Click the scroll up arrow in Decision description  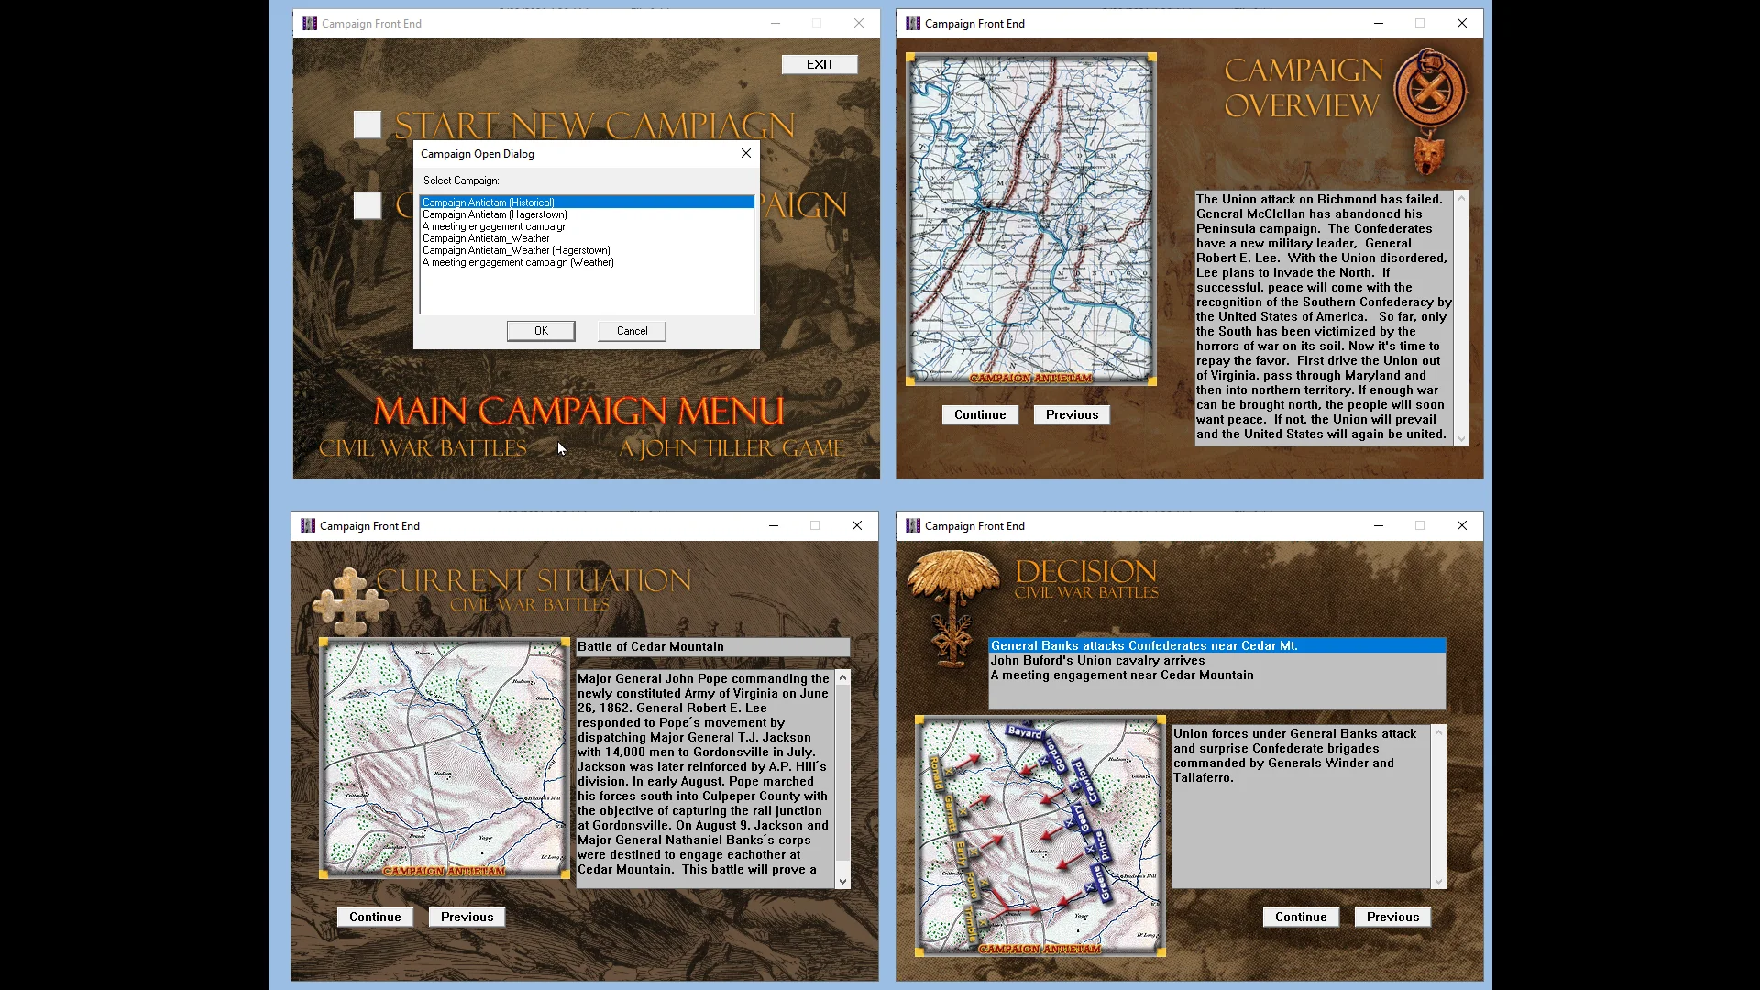[x=1438, y=732]
